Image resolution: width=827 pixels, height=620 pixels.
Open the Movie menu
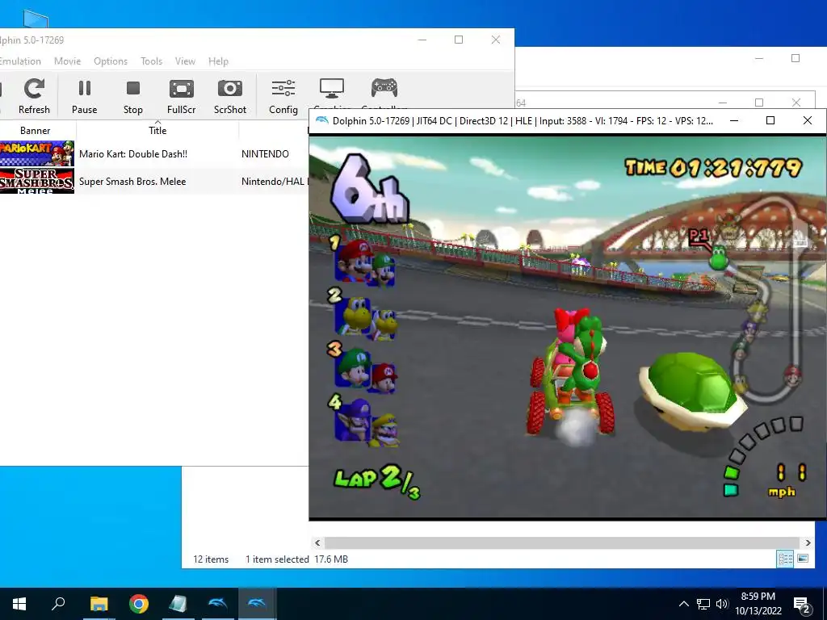pos(68,61)
